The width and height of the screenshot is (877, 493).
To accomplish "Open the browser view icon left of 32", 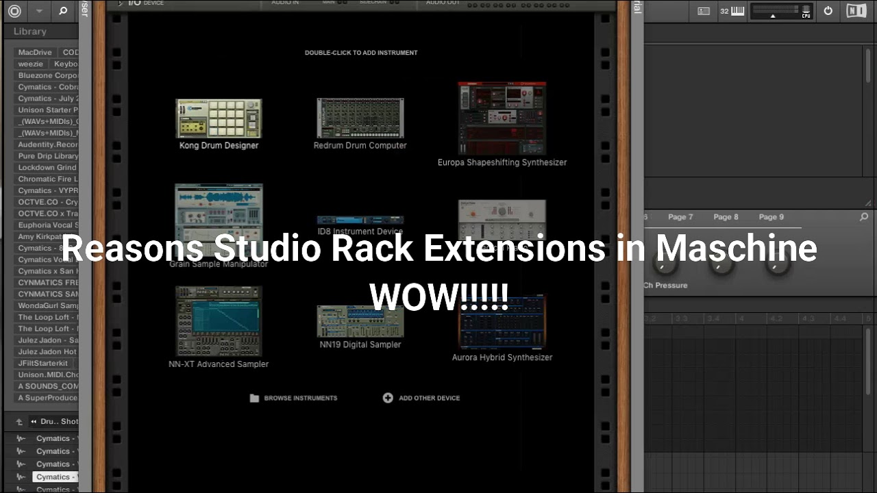I will click(x=704, y=11).
